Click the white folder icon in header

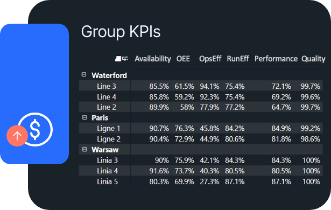[x=118, y=59]
